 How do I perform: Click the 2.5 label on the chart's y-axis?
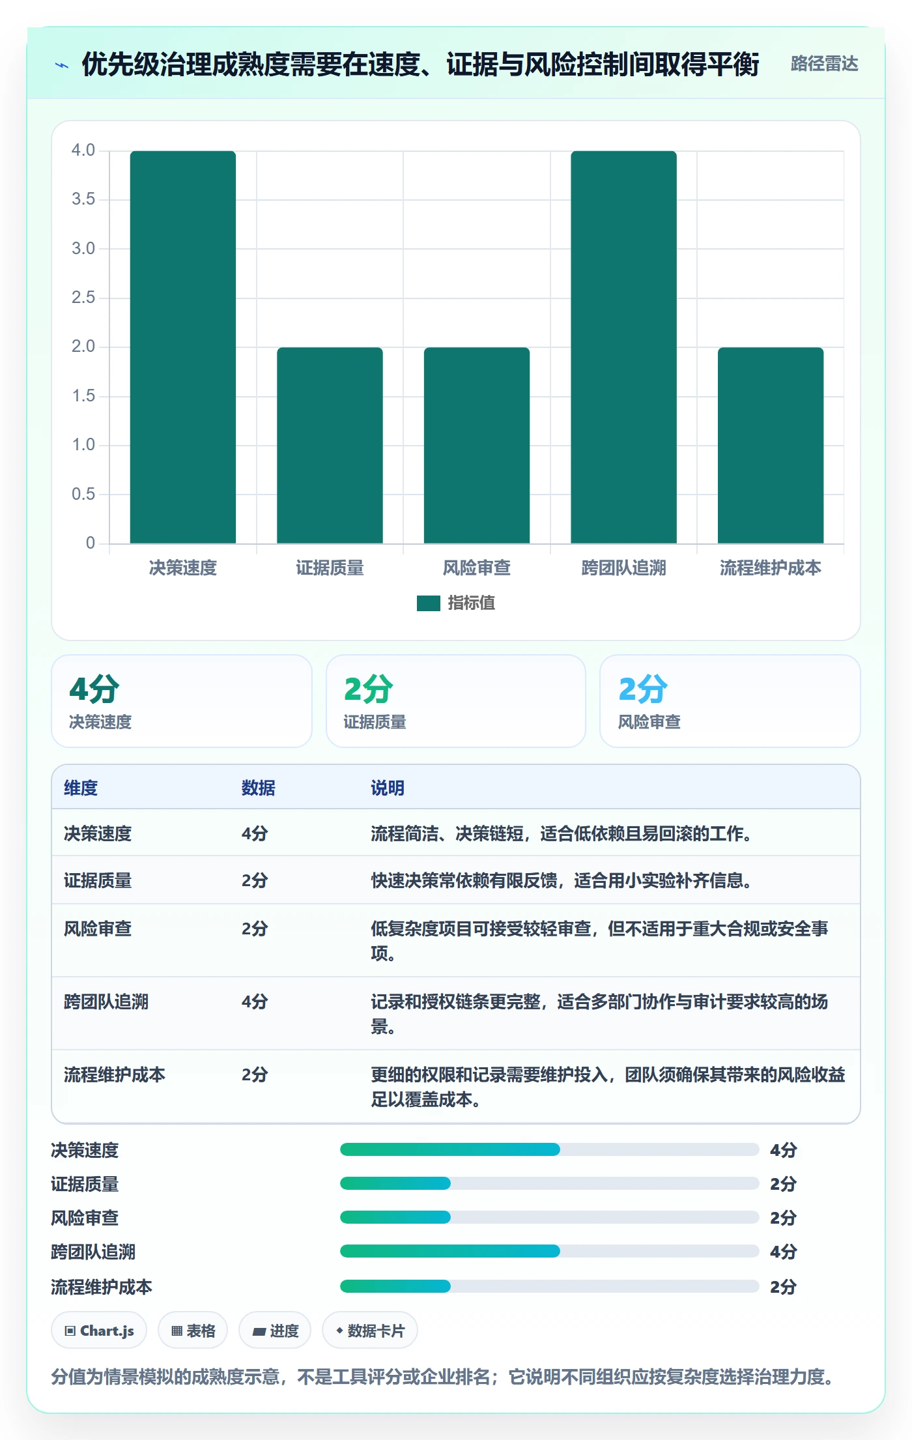tap(83, 298)
